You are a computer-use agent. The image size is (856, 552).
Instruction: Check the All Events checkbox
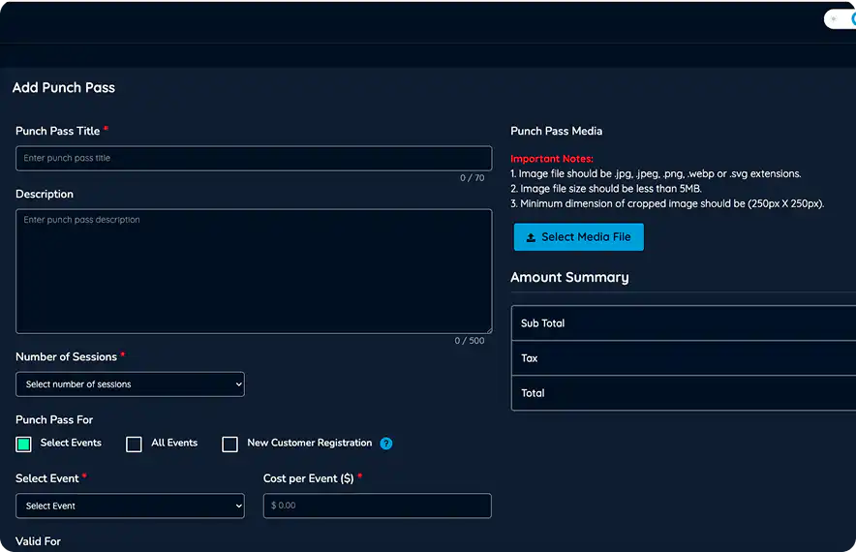(x=134, y=444)
